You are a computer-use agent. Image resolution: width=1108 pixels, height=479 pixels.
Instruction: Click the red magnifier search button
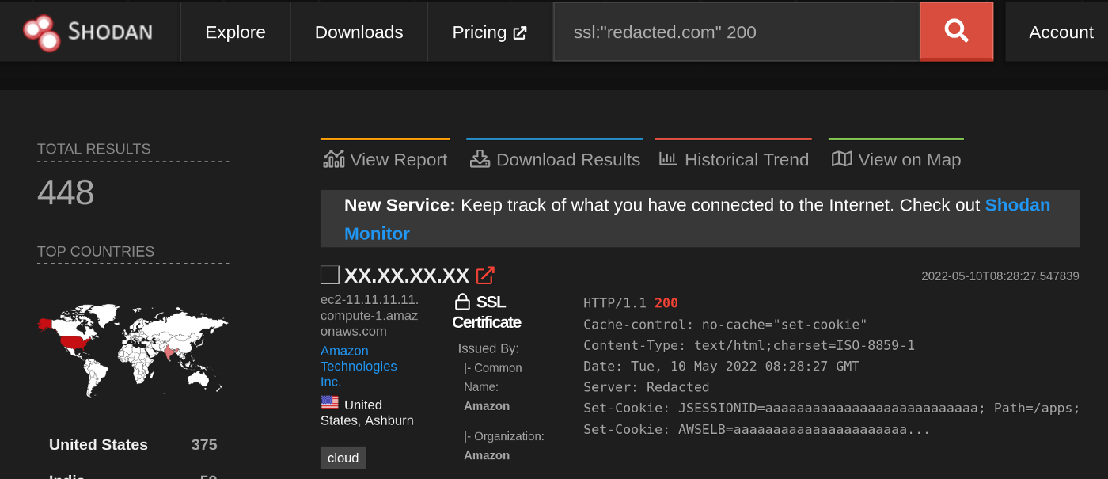coord(956,31)
